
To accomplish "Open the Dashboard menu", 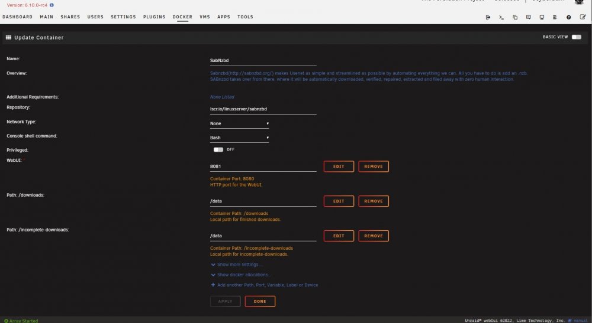I will tap(17, 17).
